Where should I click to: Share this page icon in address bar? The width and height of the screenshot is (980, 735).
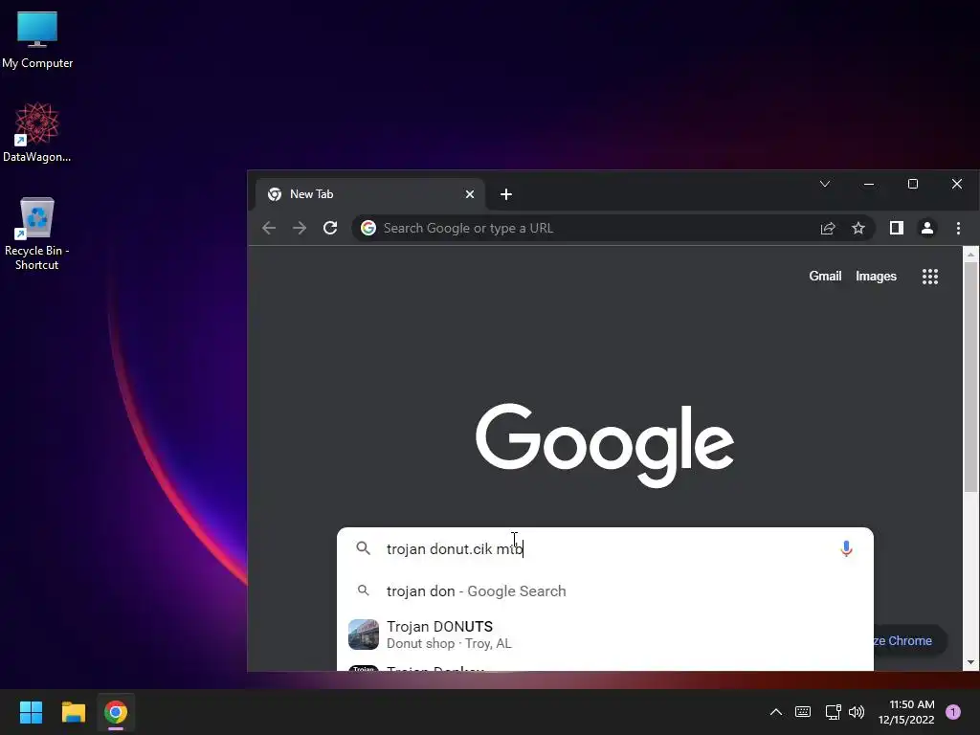click(x=828, y=228)
